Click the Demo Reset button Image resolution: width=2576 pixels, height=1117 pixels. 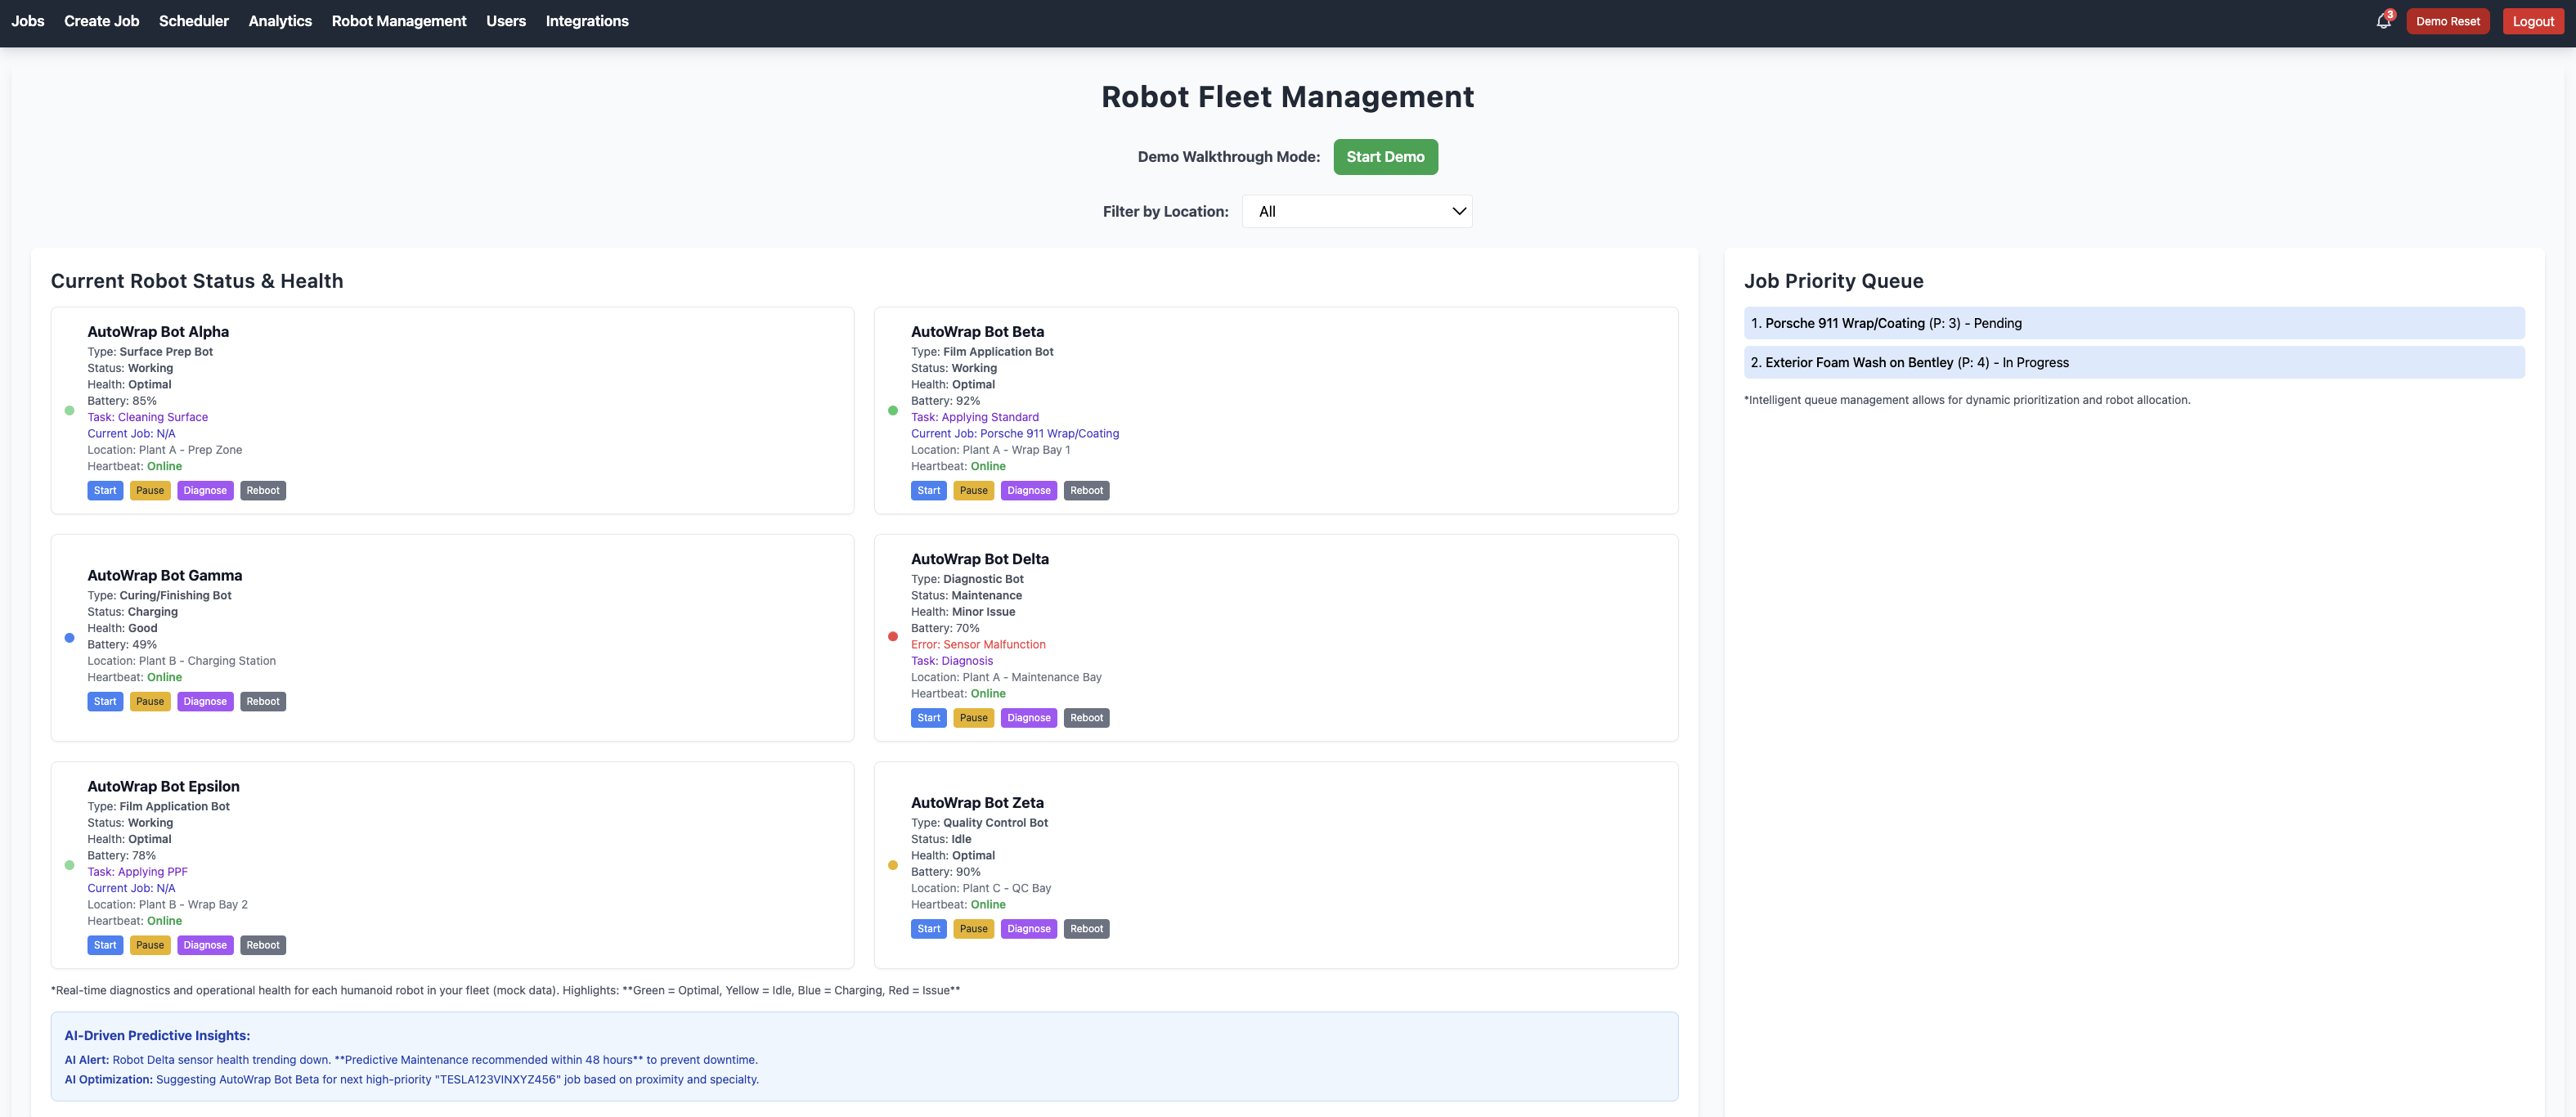click(x=2447, y=21)
